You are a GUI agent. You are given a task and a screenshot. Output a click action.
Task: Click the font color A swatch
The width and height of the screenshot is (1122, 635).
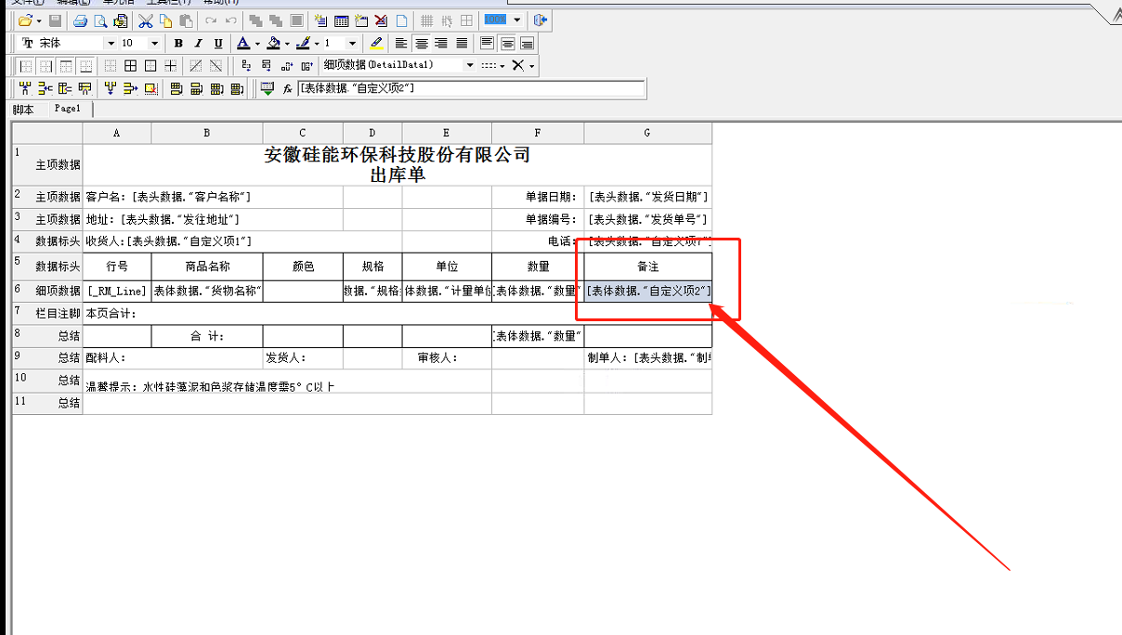tap(242, 44)
